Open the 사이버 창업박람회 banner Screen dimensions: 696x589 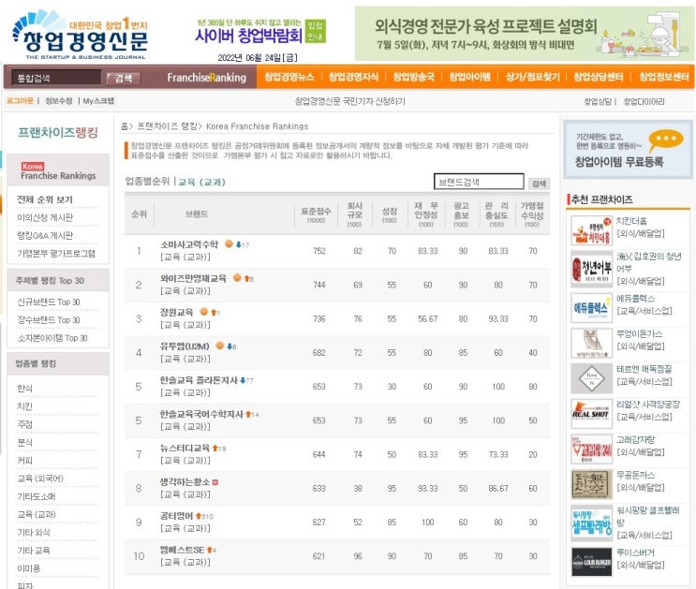point(260,31)
